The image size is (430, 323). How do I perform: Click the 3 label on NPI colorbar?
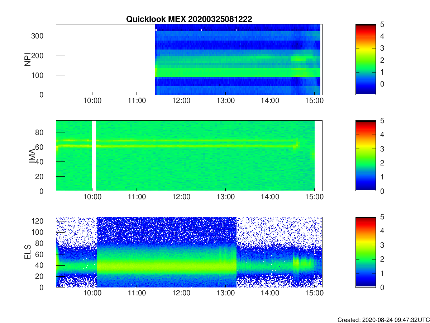(x=382, y=48)
